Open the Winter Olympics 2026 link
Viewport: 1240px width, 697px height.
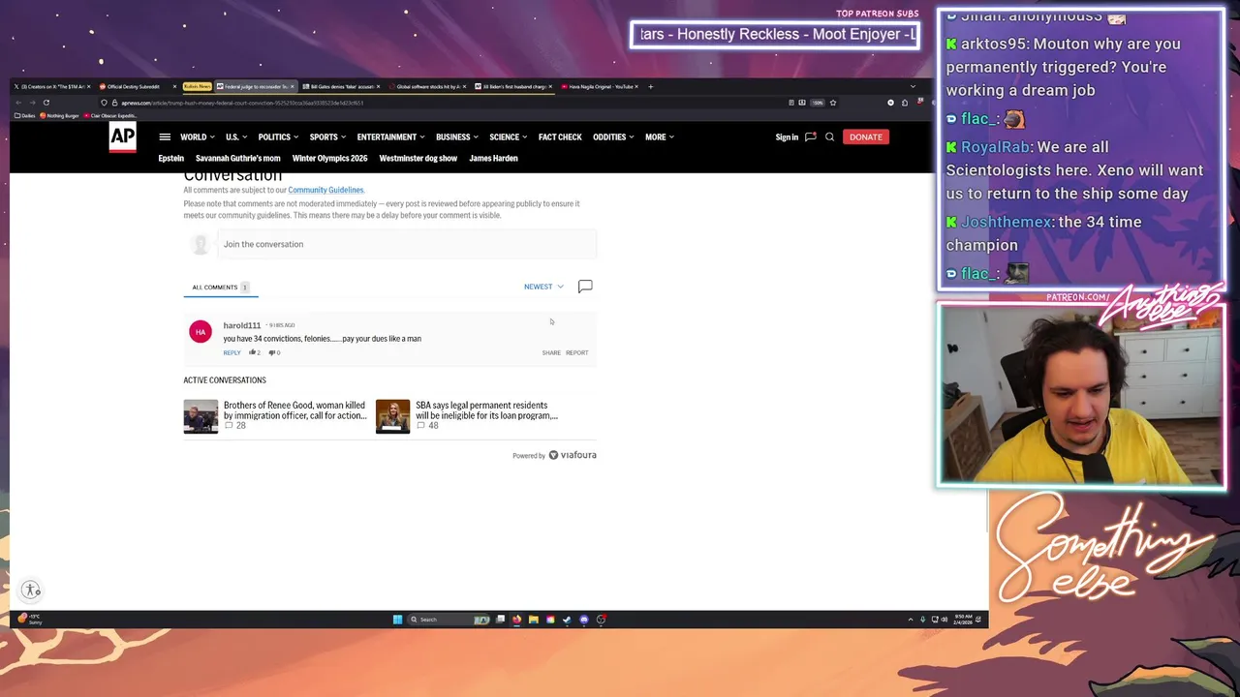click(x=330, y=159)
